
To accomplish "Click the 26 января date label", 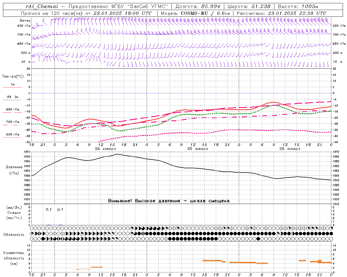I will 290,149.
